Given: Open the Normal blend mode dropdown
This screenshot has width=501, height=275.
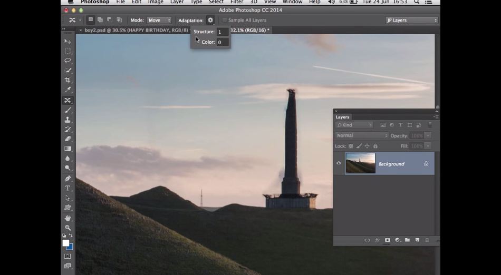Looking at the screenshot, I should click(362, 135).
